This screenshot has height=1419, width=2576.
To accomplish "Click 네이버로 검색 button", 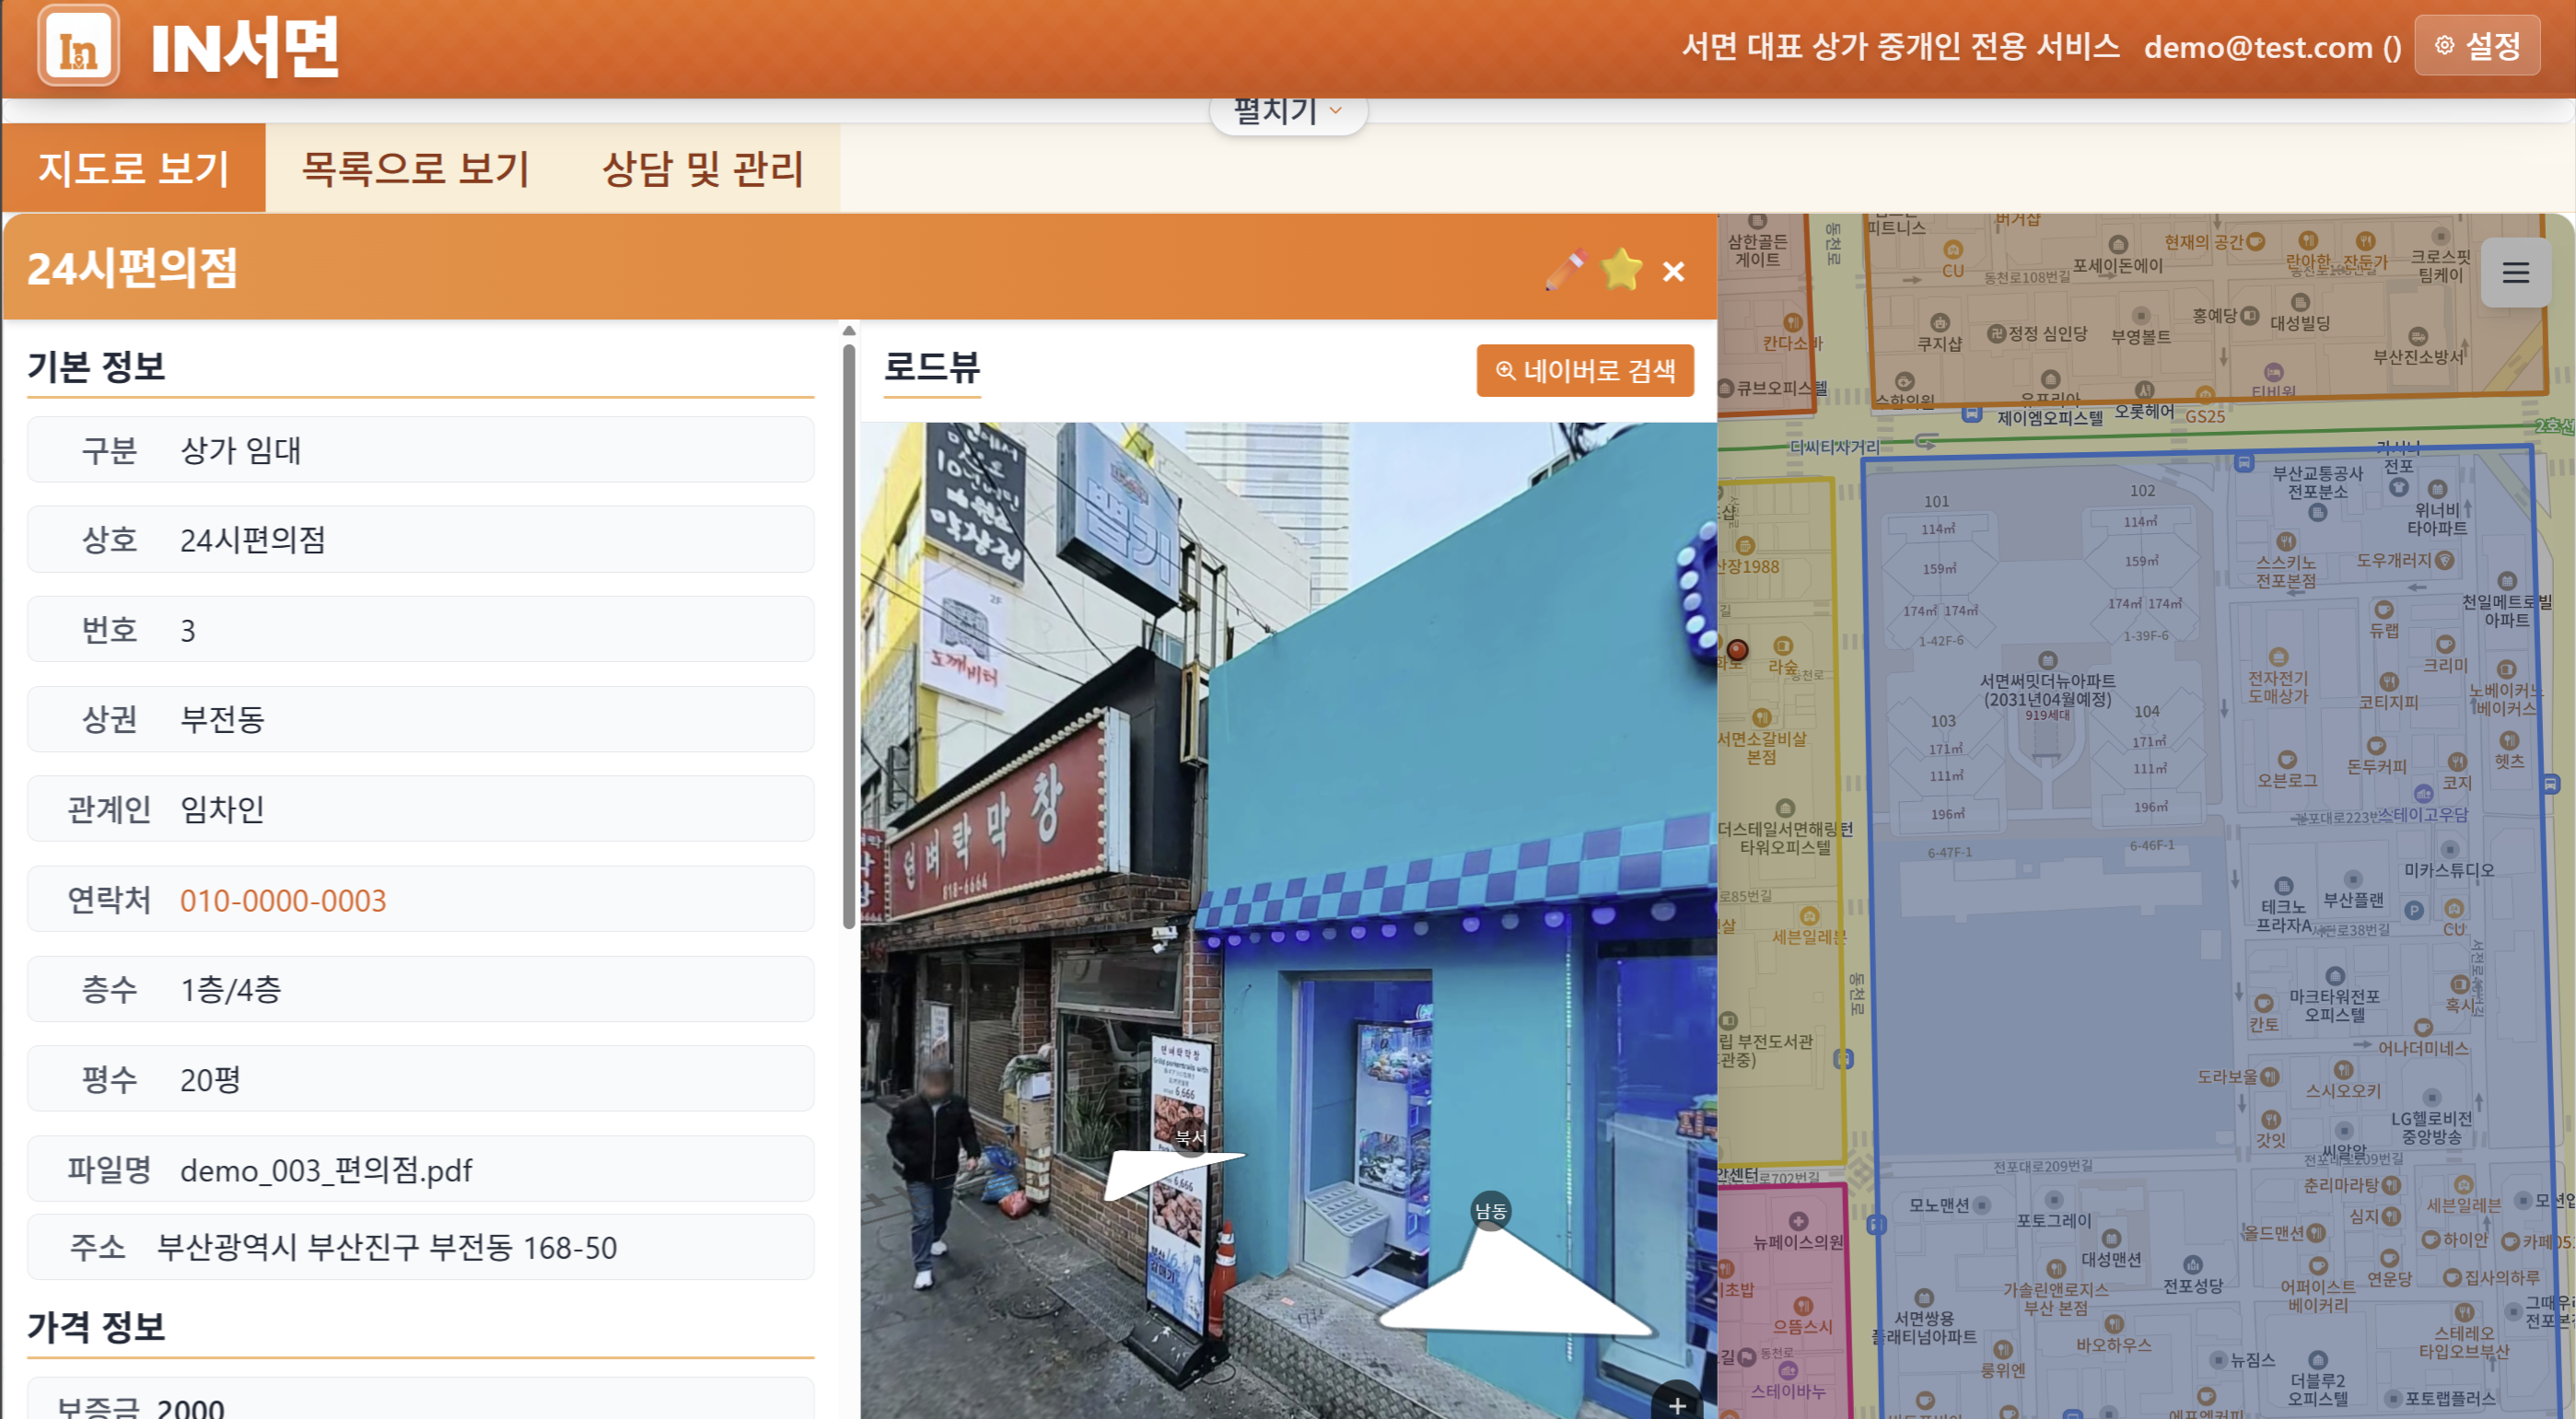I will tap(1585, 371).
